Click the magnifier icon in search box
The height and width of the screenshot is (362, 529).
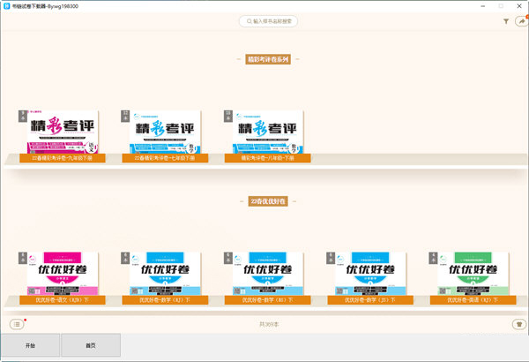(x=247, y=20)
